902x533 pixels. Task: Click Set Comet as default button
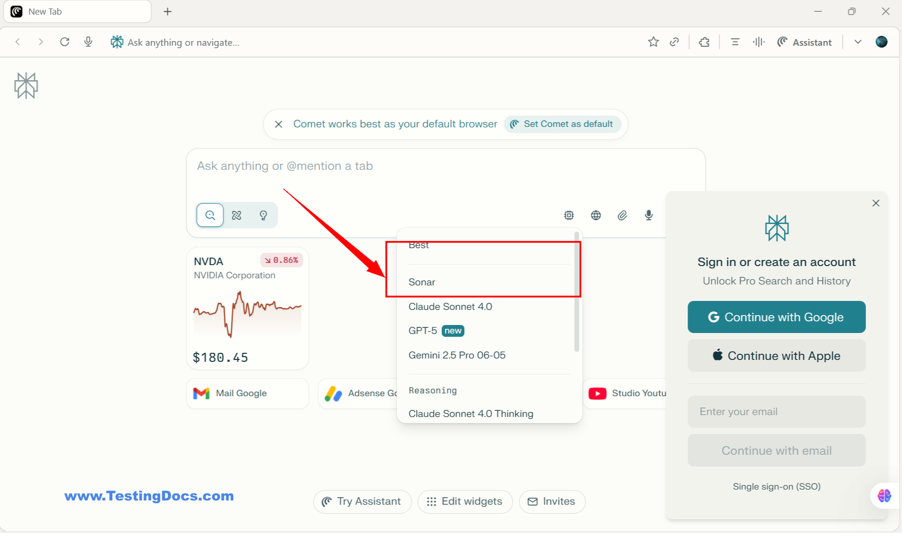coord(562,124)
